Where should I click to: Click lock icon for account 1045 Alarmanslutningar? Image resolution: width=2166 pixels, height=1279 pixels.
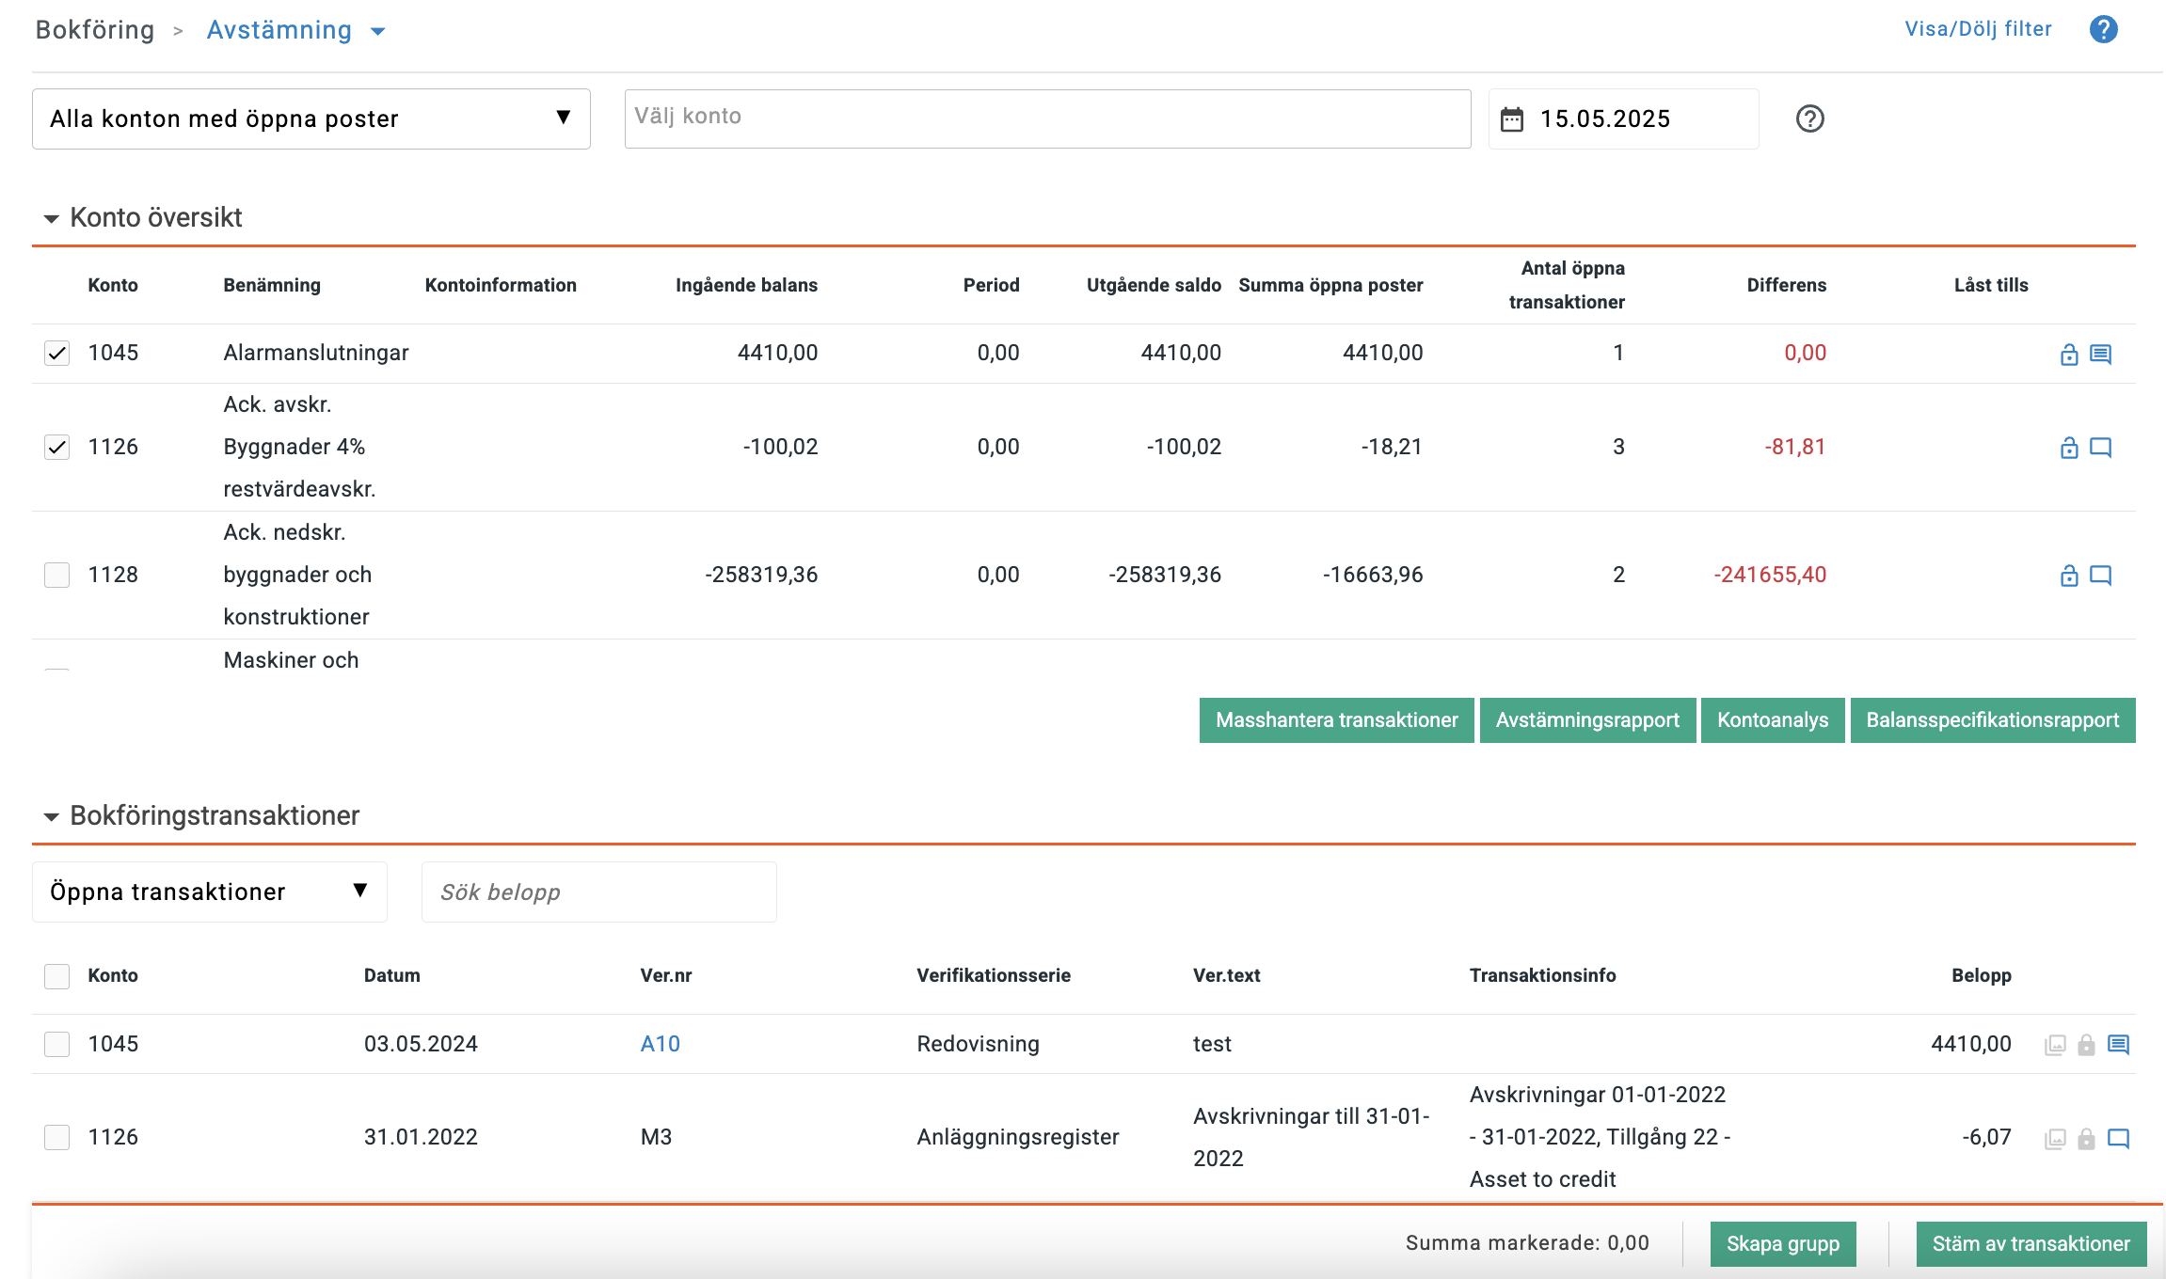coord(2068,354)
